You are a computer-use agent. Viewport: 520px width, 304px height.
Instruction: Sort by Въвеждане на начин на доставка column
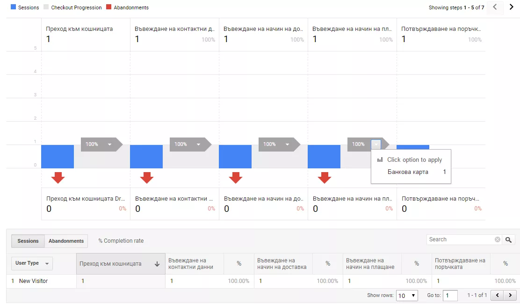pos(283,264)
